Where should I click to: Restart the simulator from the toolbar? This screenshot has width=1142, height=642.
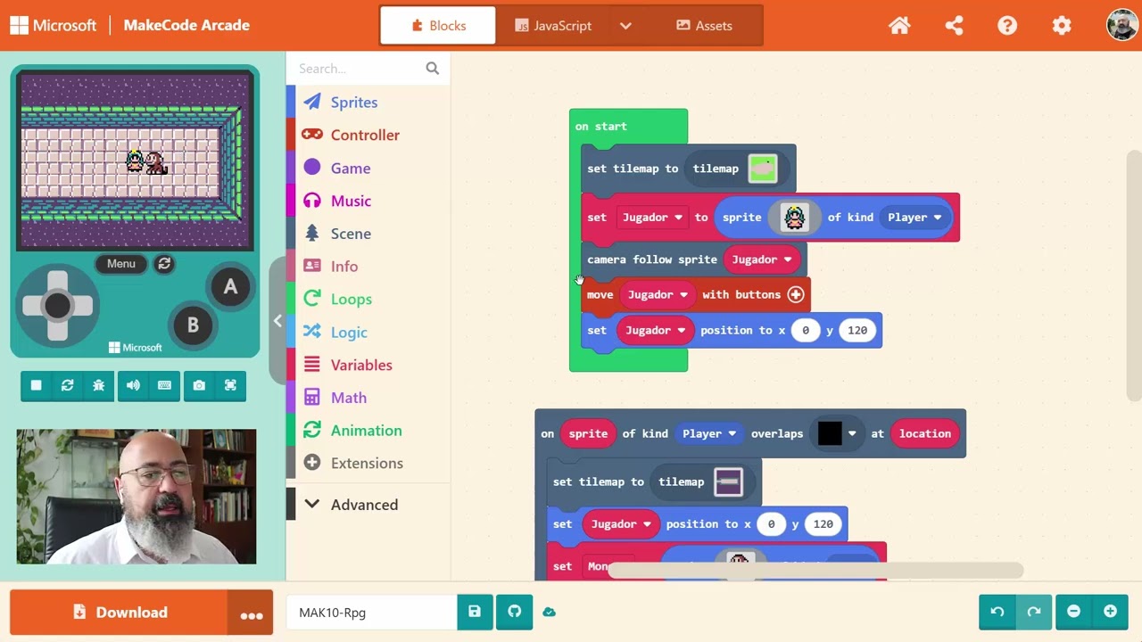point(67,385)
